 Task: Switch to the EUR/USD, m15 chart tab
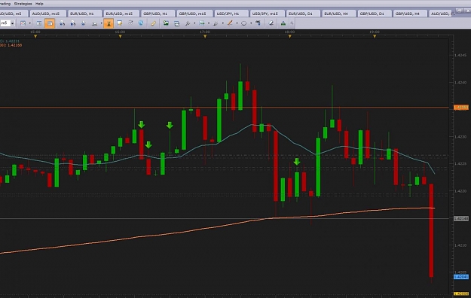tap(121, 14)
